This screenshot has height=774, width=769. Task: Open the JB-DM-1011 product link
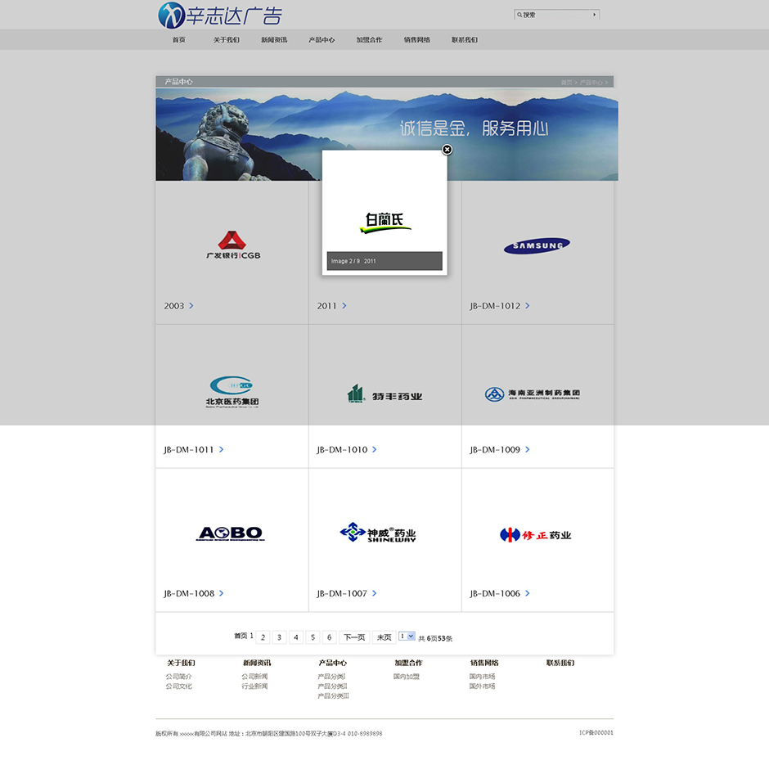[189, 450]
